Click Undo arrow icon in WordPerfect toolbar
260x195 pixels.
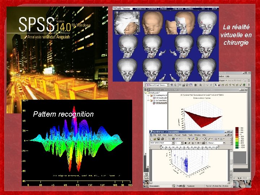tap(177, 139)
